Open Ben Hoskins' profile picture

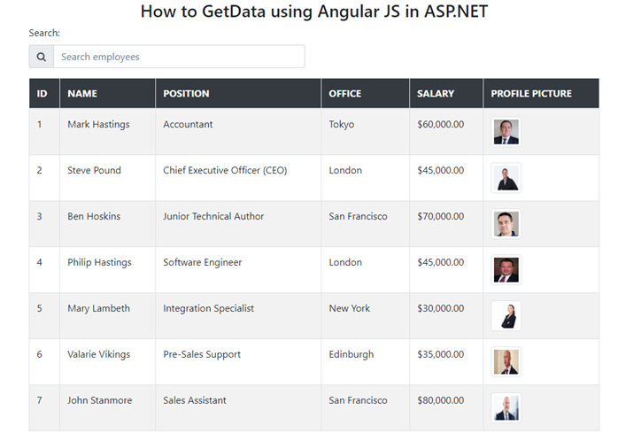[x=506, y=224]
